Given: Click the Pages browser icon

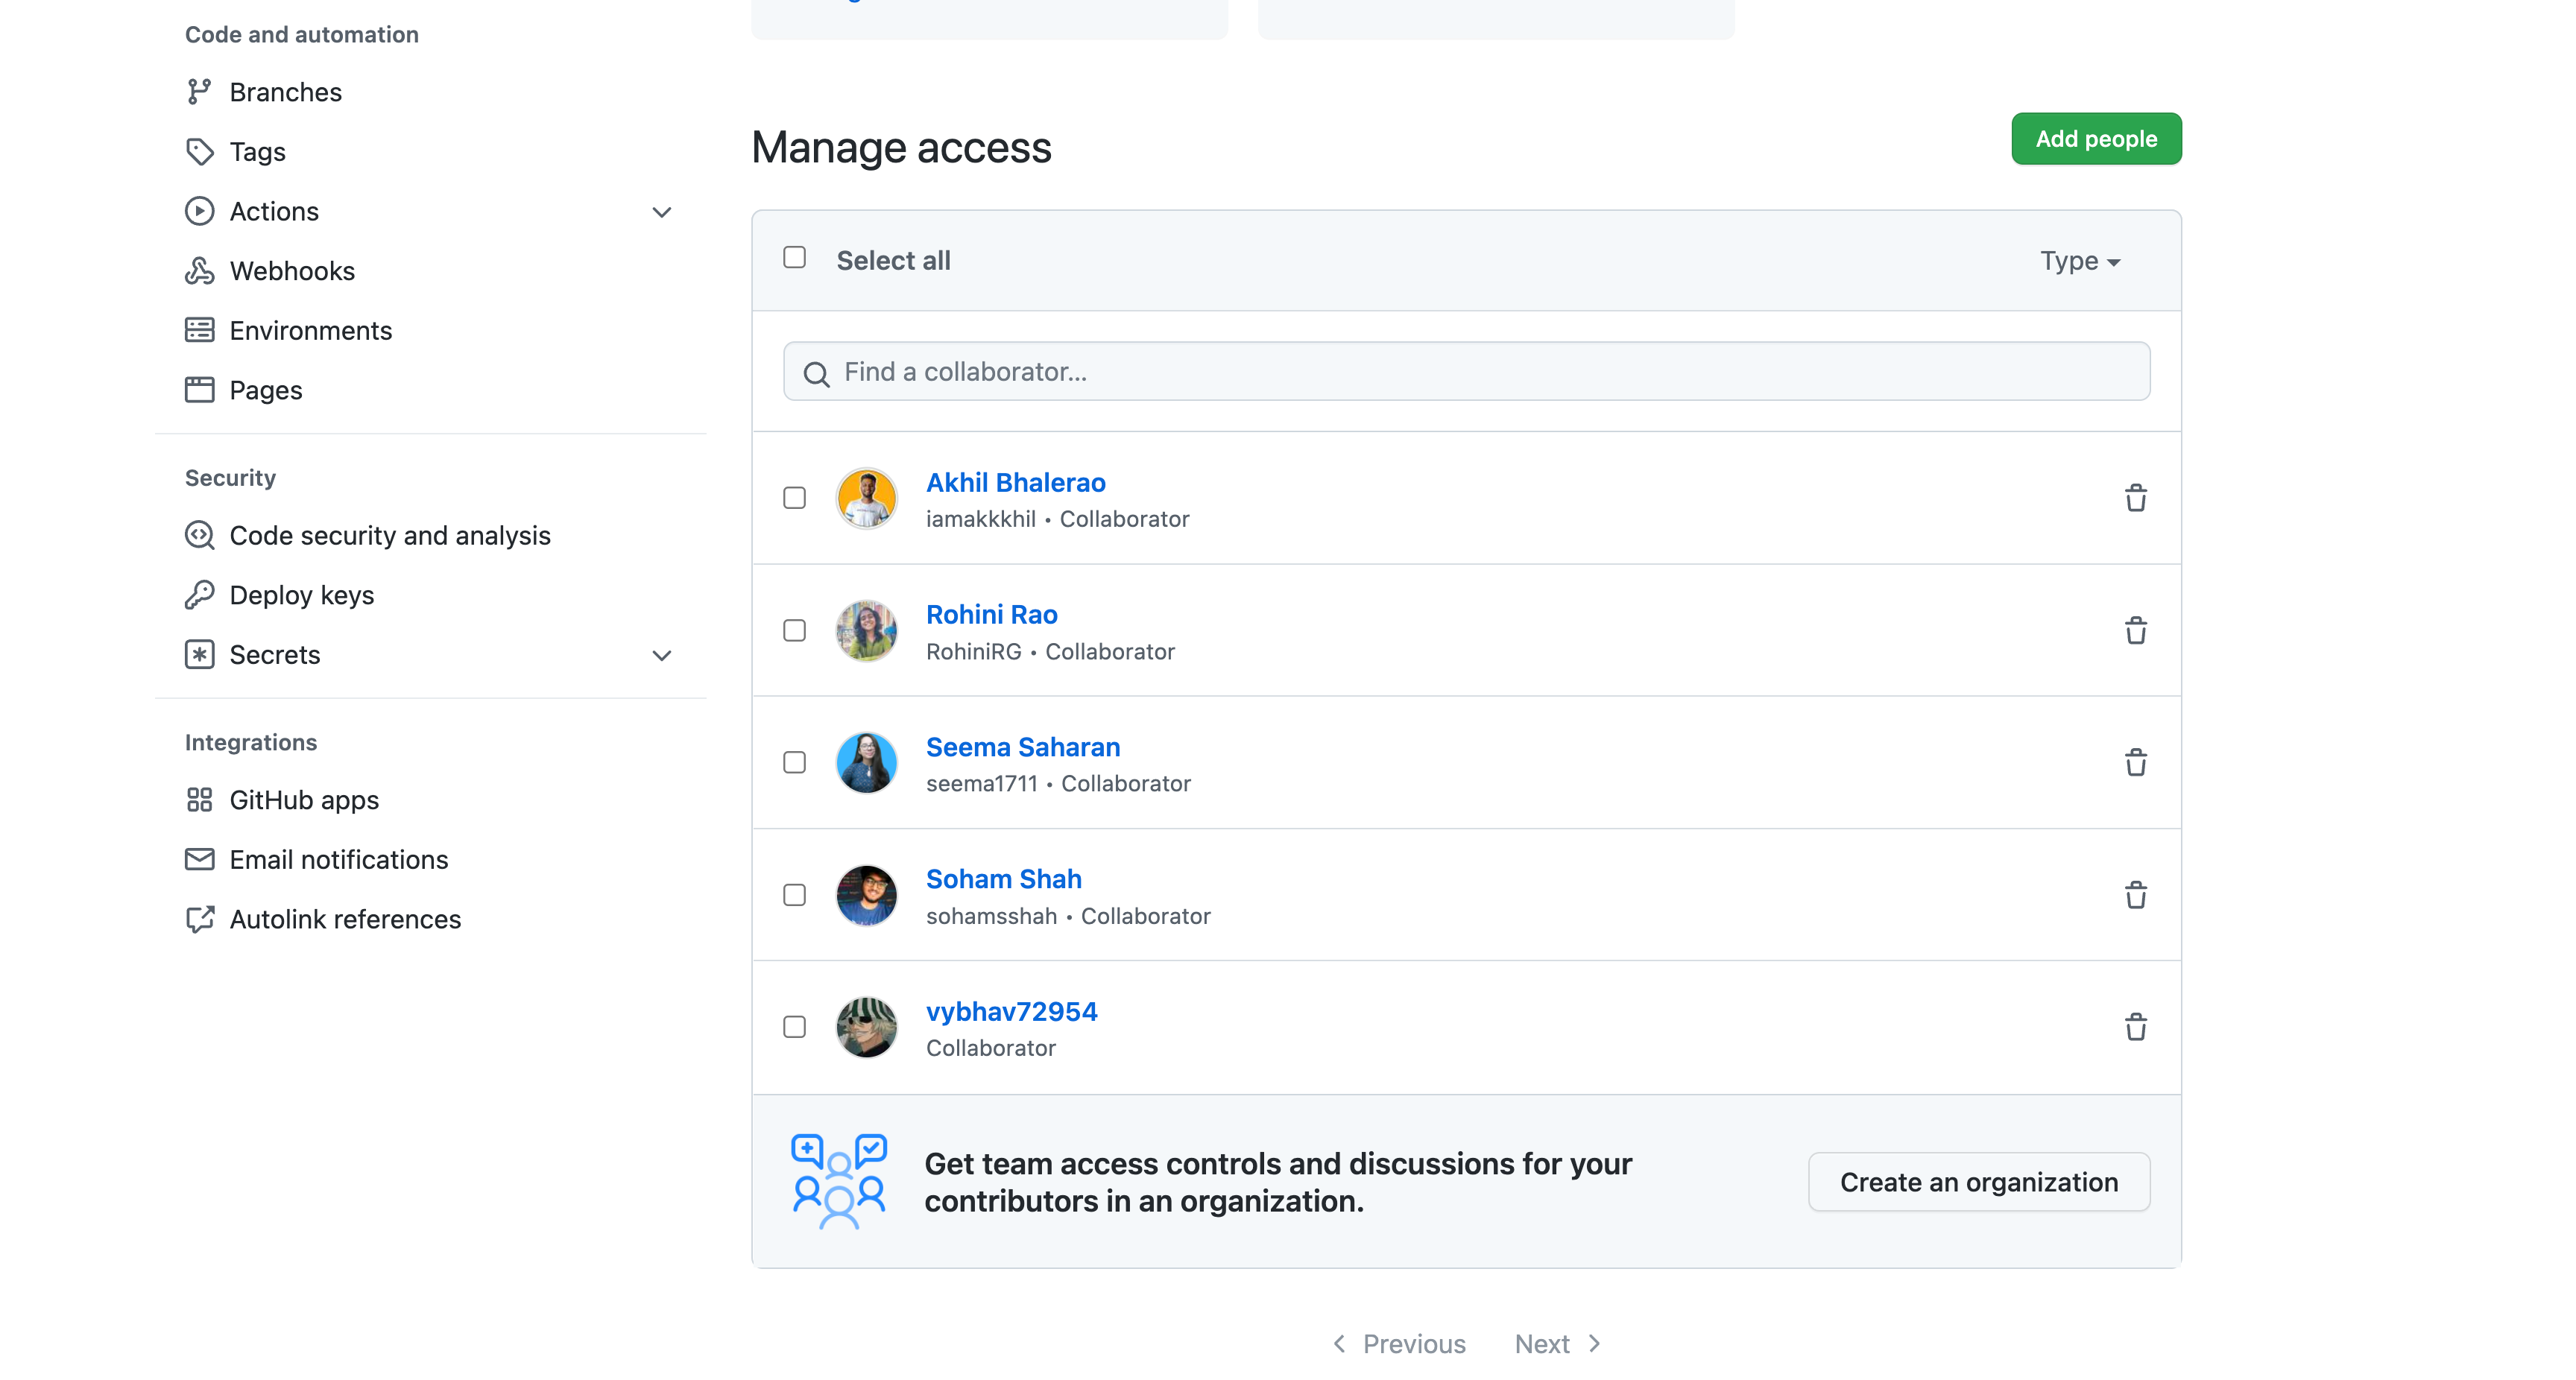Looking at the screenshot, I should [x=199, y=390].
